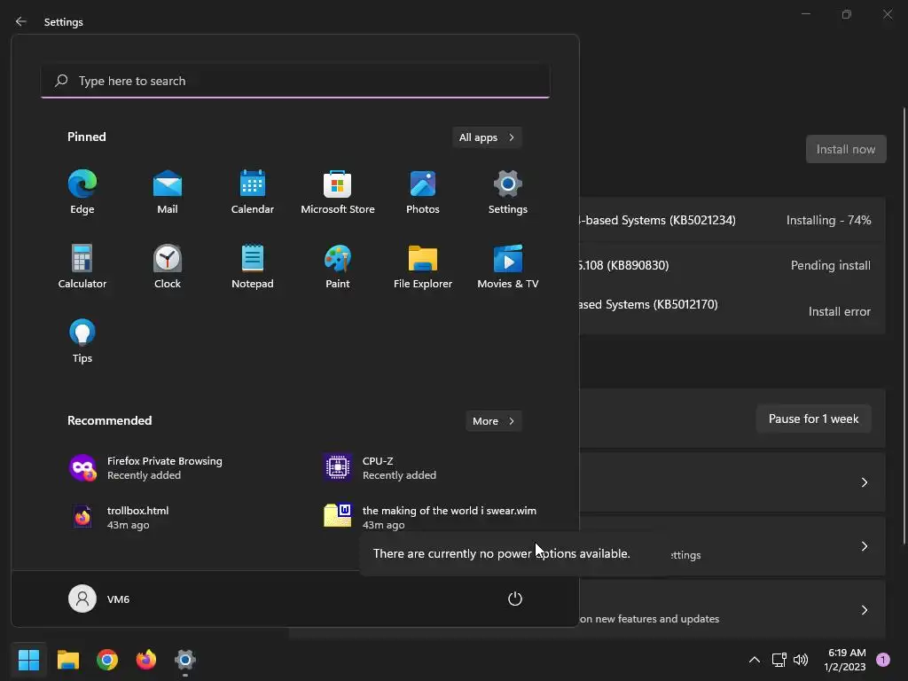Open the clock and date panel
The width and height of the screenshot is (908, 681).
(x=845, y=660)
